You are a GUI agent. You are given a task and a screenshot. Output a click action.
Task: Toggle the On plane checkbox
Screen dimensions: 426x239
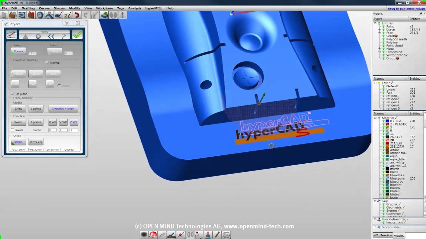(x=13, y=94)
